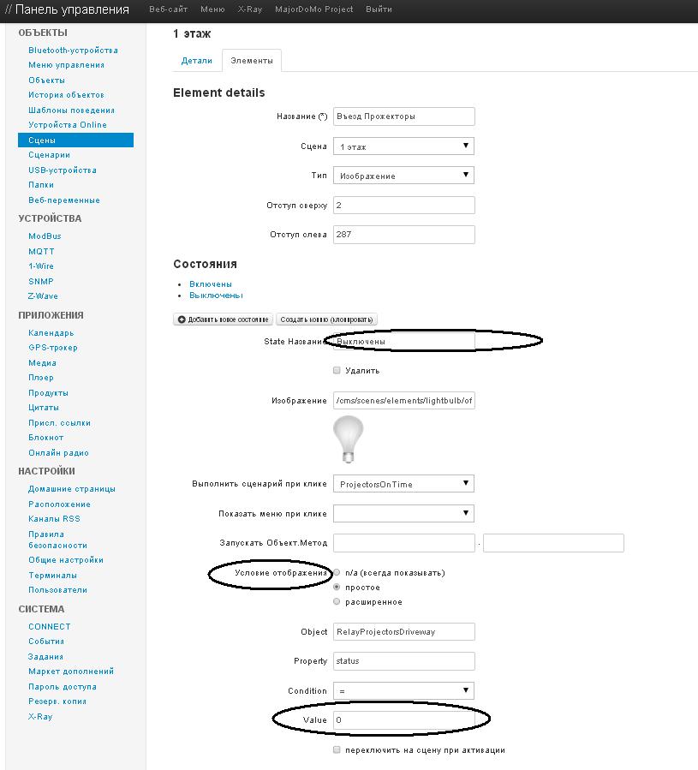The height and width of the screenshot is (770, 698).
Task: Open the Condition operator dropdown
Action: tap(403, 690)
